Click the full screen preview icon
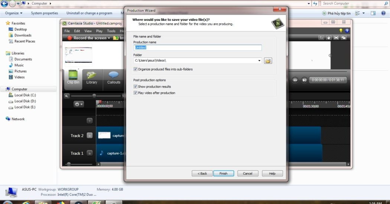 click(x=336, y=37)
